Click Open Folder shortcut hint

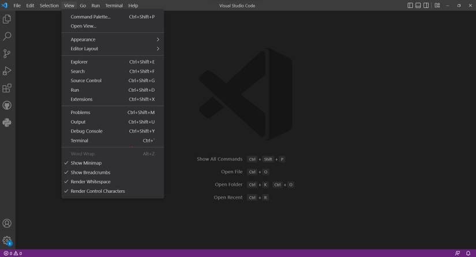point(228,185)
